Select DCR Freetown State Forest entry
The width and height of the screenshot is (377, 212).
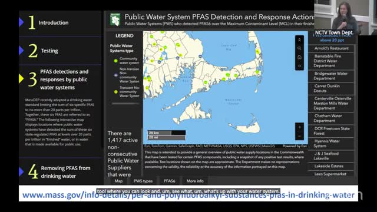[x=331, y=131]
